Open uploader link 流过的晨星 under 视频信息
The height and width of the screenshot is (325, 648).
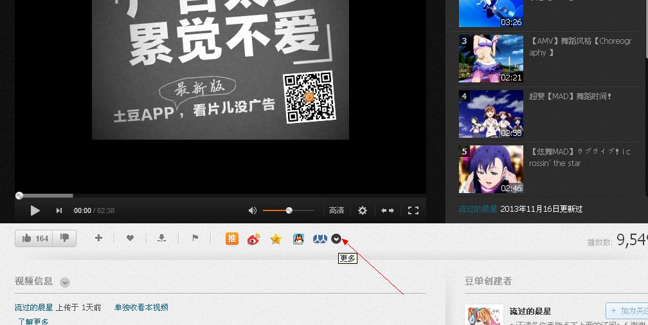[x=34, y=307]
